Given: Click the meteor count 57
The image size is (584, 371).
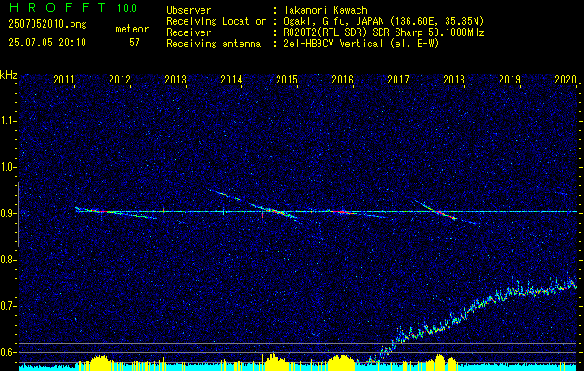Looking at the screenshot, I should pos(135,43).
